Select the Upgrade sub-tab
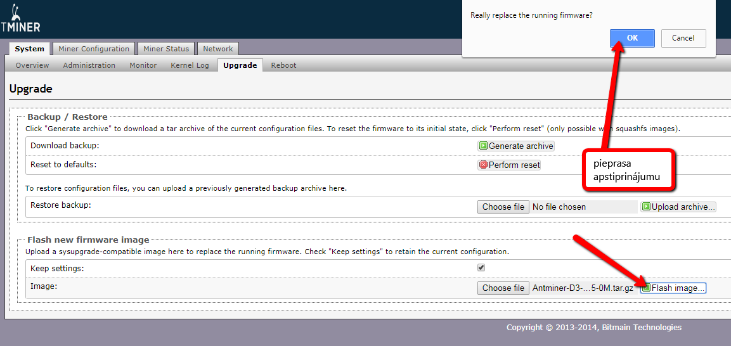 pos(240,65)
